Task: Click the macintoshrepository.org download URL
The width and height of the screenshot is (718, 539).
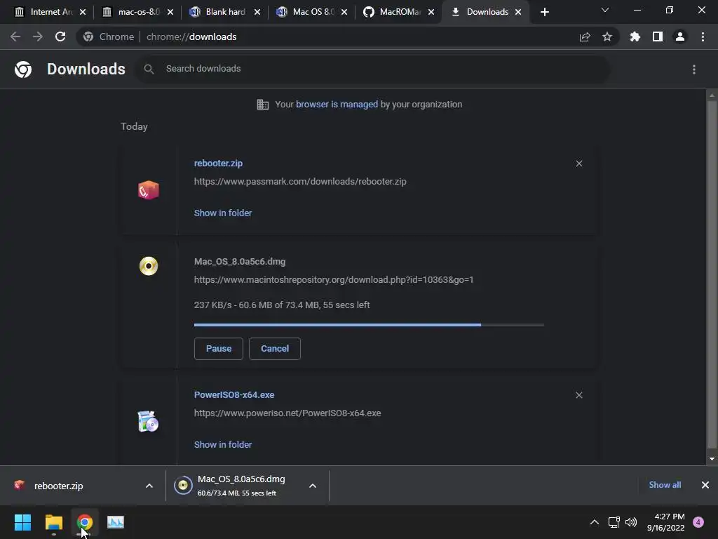Action: pos(334,279)
